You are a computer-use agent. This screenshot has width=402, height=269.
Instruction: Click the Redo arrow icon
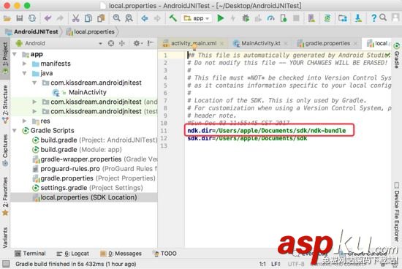[60, 18]
